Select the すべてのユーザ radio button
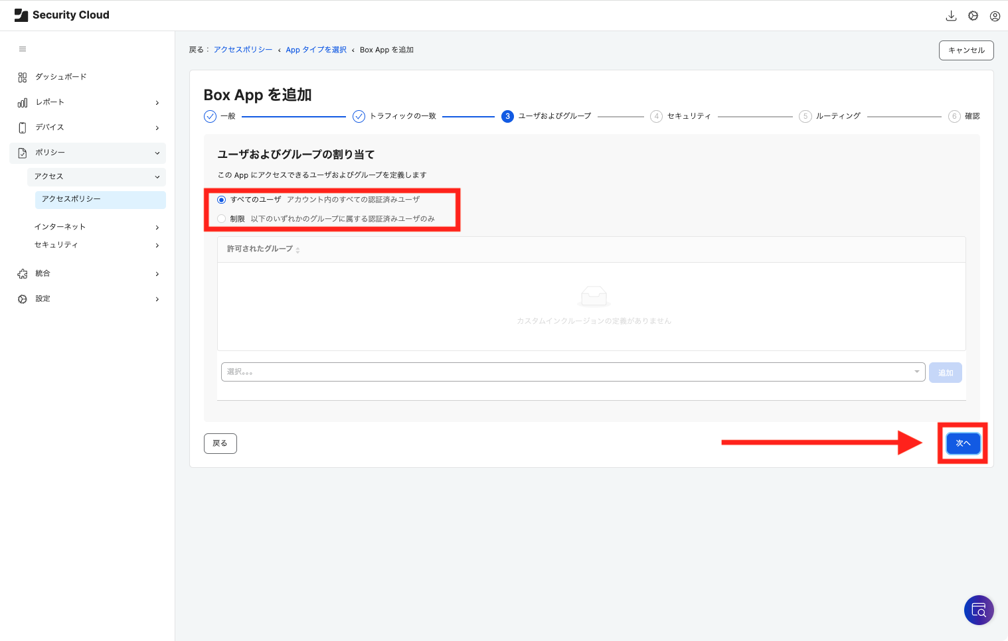 pyautogui.click(x=222, y=200)
